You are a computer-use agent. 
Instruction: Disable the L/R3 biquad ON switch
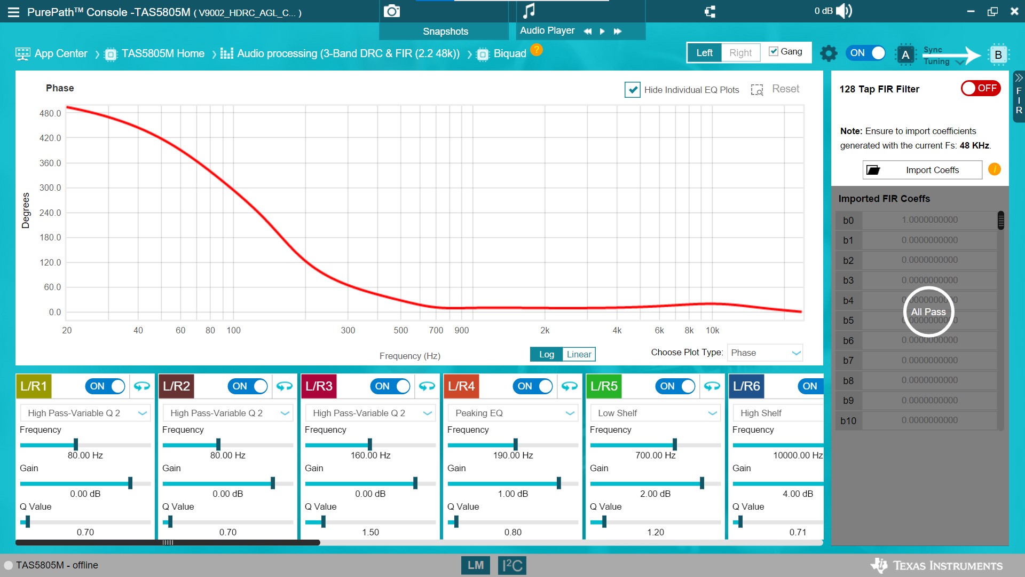tap(390, 386)
